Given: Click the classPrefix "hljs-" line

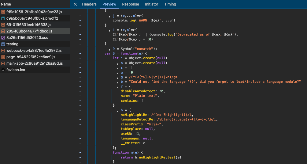Looking at the screenshot, I should click(x=142, y=124).
